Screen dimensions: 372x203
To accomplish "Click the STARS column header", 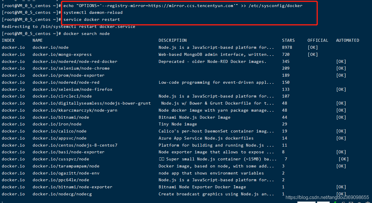I will [x=288, y=40].
